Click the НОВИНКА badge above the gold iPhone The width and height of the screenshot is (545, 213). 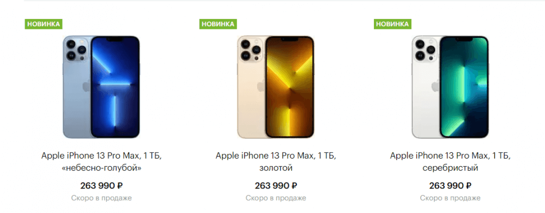pos(218,24)
